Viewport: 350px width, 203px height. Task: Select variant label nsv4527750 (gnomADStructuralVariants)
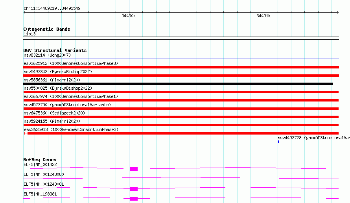pyautogui.click(x=67, y=105)
